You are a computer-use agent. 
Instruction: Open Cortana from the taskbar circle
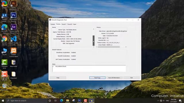click(x=50, y=100)
